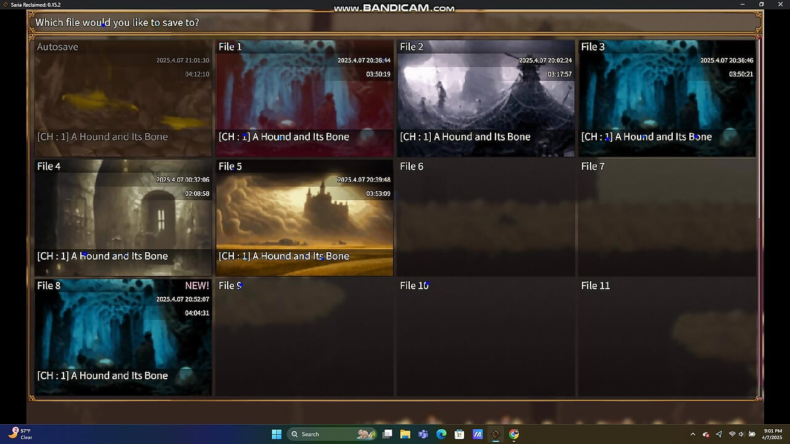
Task: Open Microsoft Store from the taskbar
Action: tap(459, 434)
